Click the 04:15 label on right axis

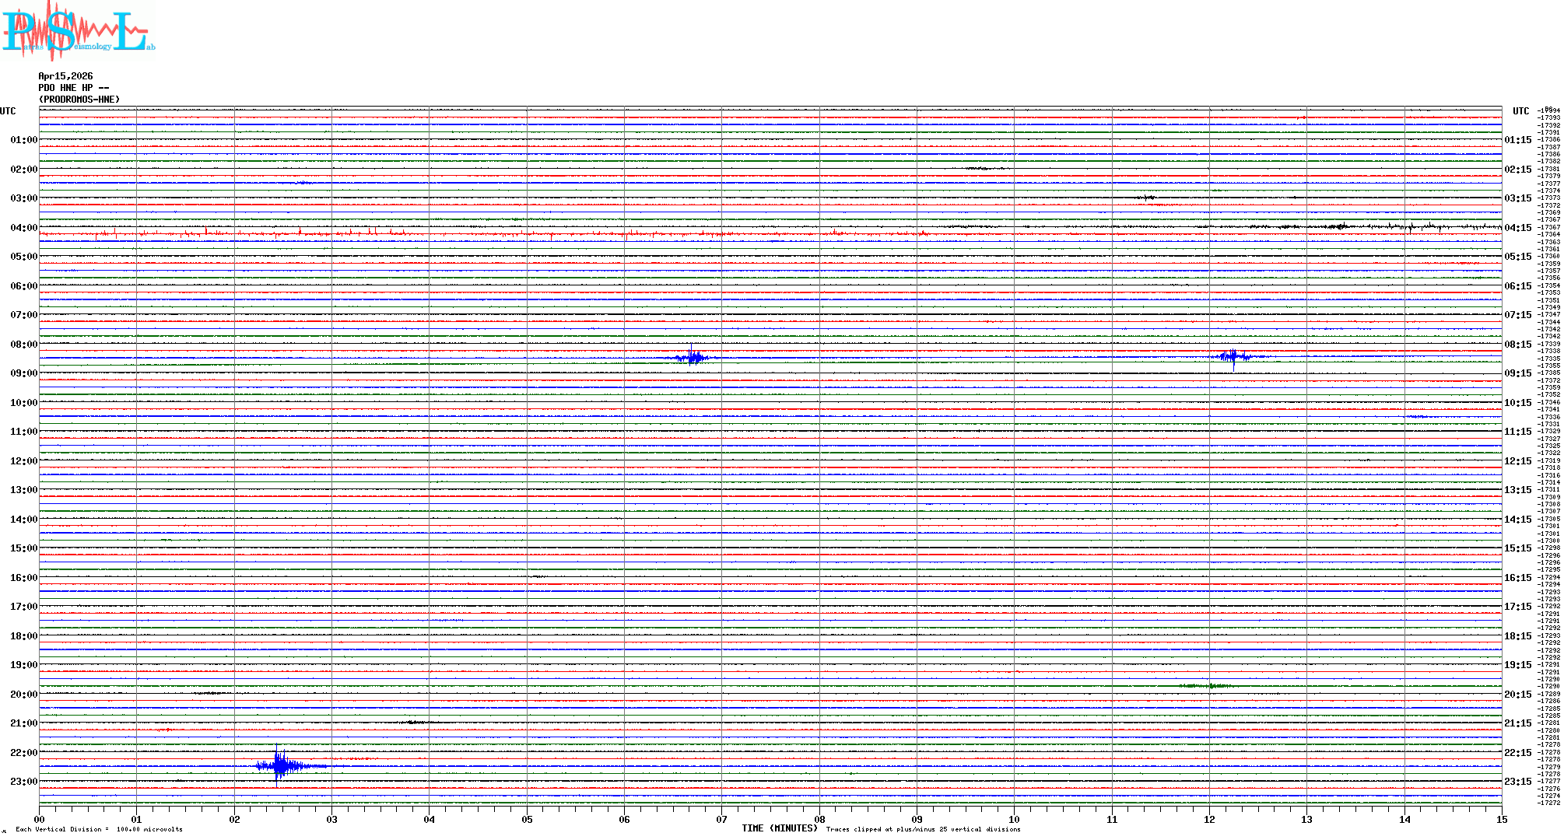coord(1517,228)
